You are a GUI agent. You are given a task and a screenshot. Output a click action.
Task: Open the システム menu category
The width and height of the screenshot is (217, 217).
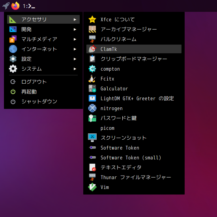click(x=43, y=69)
